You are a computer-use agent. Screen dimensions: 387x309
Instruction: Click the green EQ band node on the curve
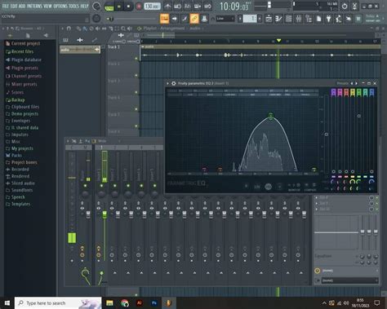(x=270, y=117)
